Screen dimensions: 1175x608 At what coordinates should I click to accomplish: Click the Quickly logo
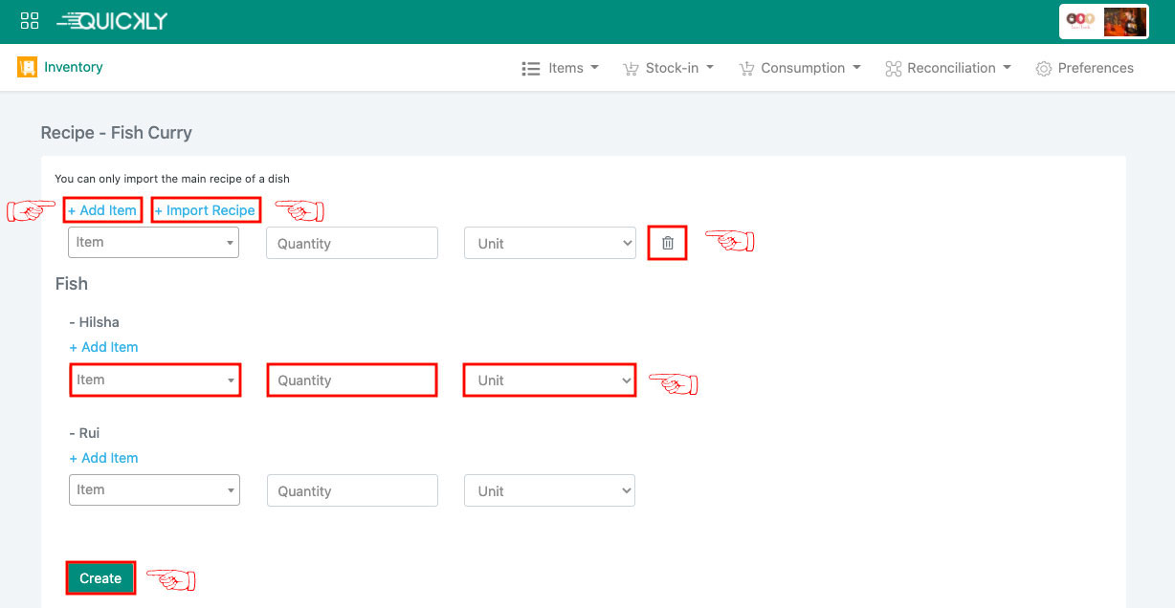(112, 21)
